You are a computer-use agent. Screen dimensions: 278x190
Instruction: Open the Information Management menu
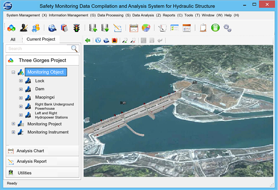pyautogui.click(x=72, y=15)
